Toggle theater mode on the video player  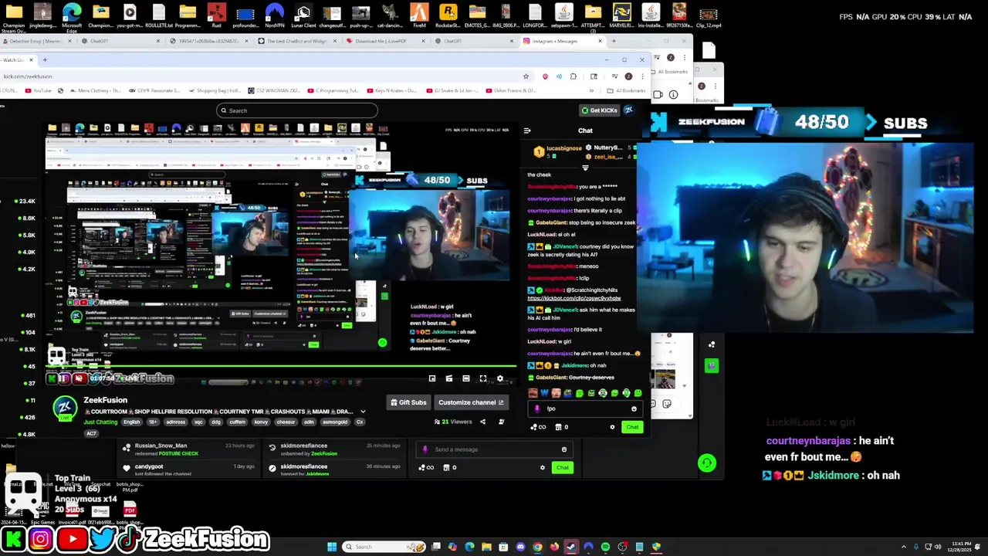466,378
